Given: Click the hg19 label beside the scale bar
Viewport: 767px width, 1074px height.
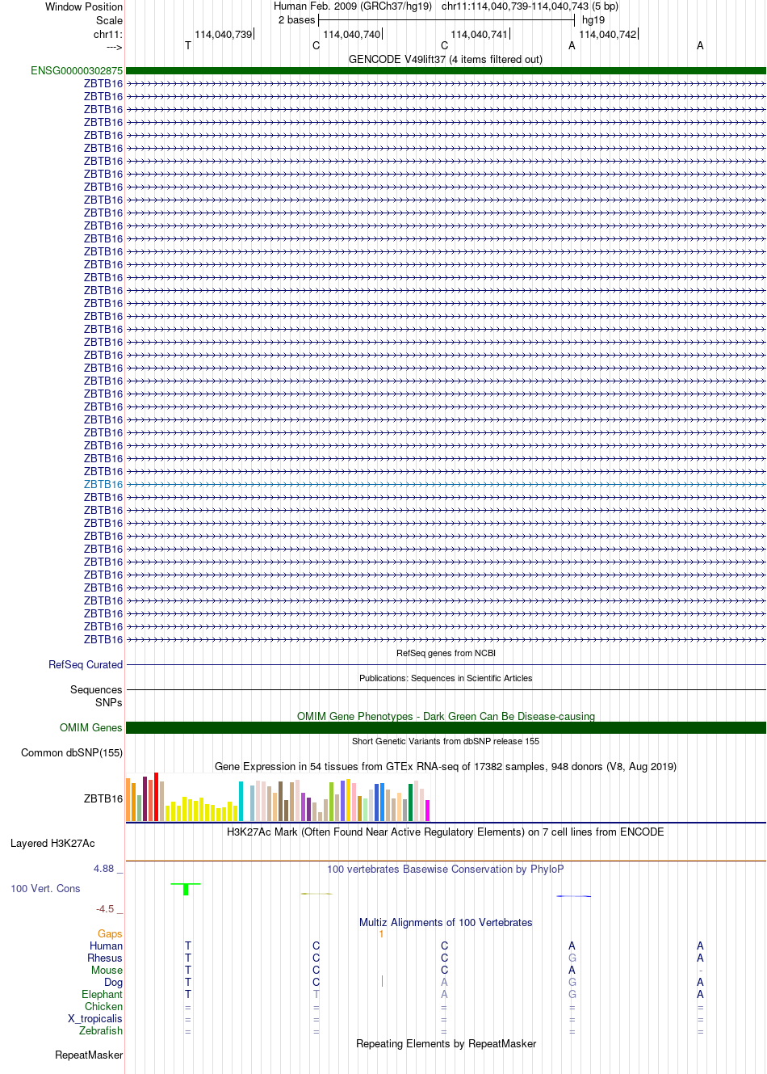Looking at the screenshot, I should click(x=593, y=20).
